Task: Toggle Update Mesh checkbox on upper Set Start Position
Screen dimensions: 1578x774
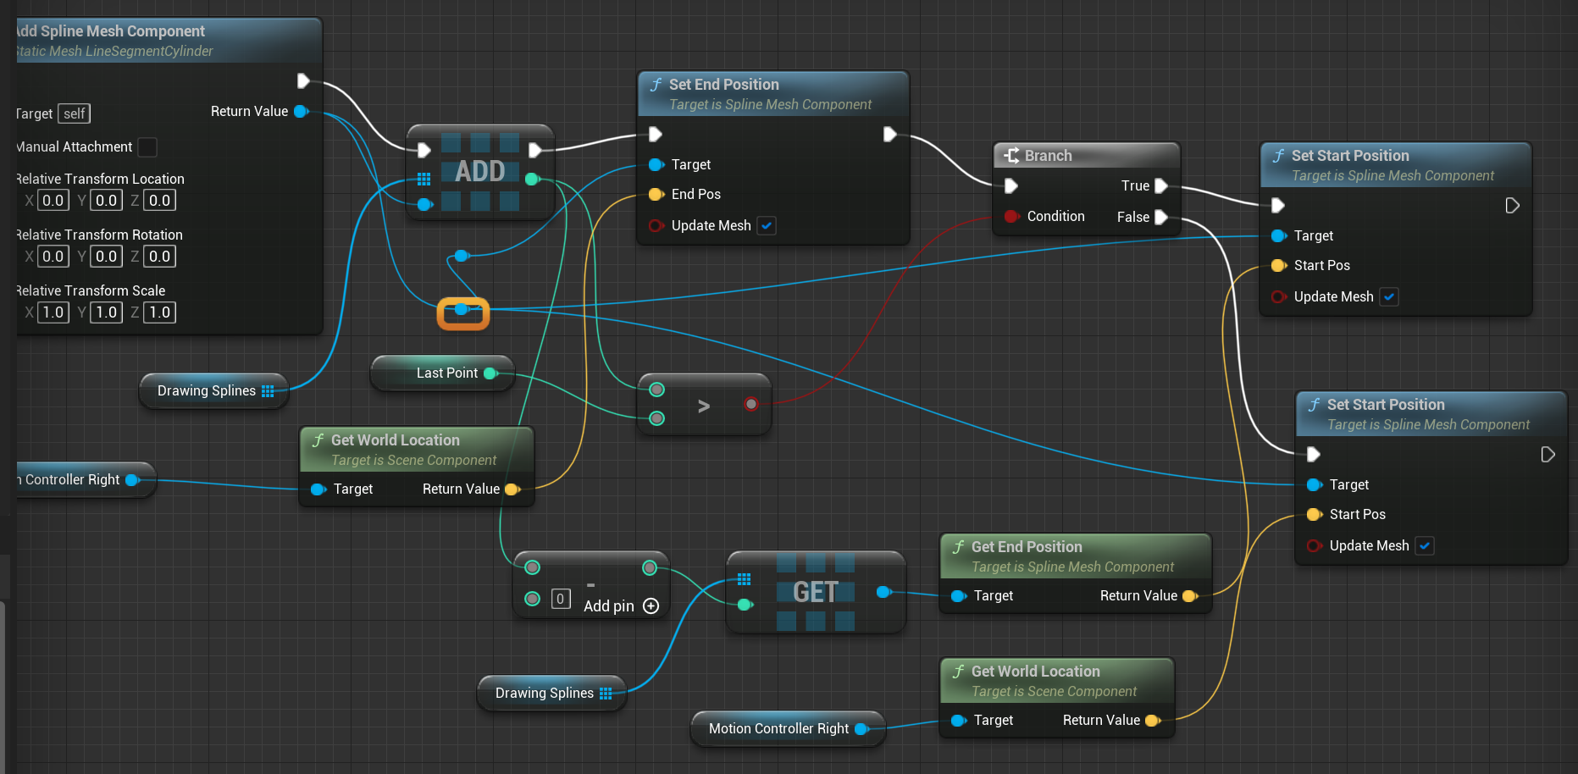Action: coord(1389,296)
